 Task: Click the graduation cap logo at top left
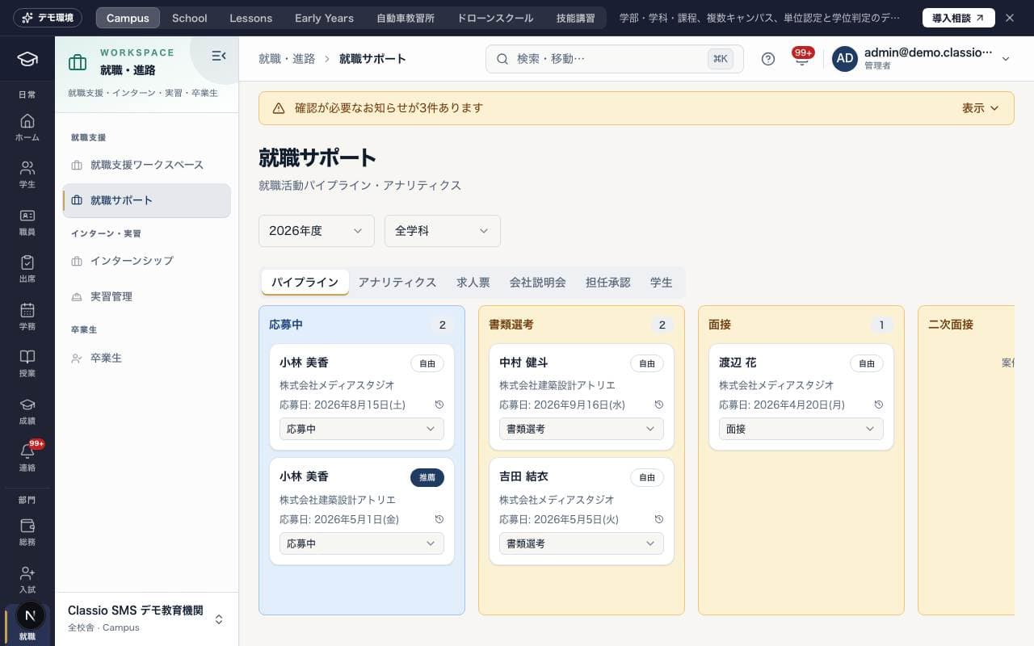27,59
